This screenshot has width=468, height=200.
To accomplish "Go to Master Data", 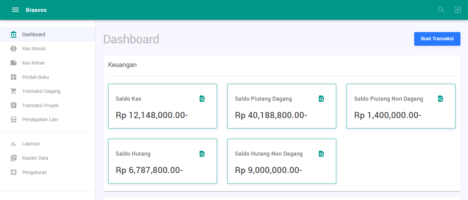I will point(35,158).
